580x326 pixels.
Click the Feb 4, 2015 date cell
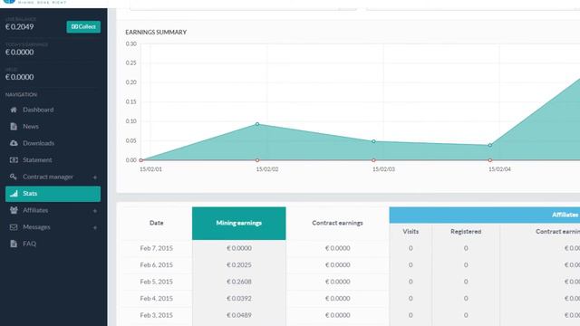[157, 298]
